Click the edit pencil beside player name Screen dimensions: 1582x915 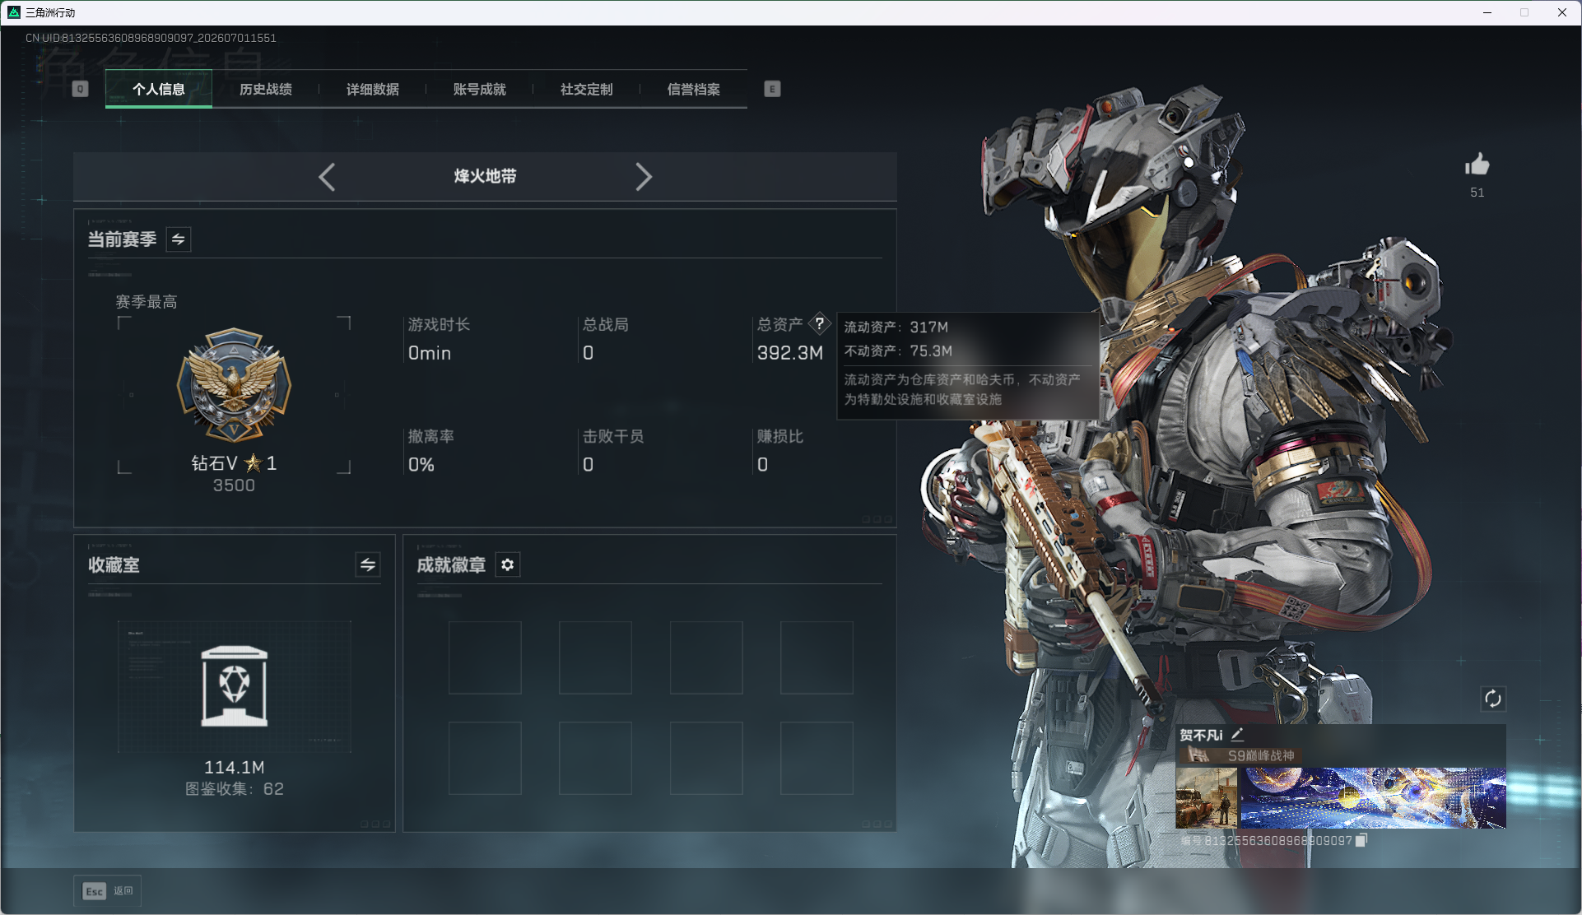[x=1237, y=735]
